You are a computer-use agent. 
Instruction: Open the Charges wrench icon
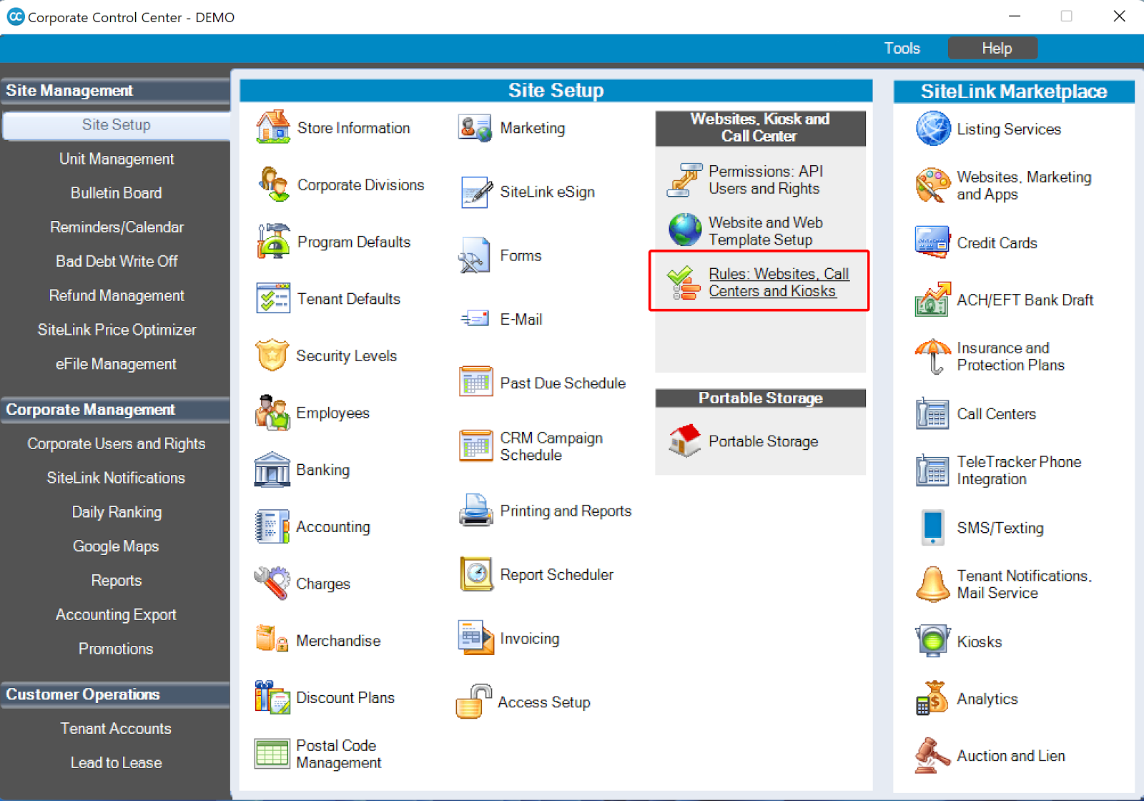pyautogui.click(x=272, y=584)
